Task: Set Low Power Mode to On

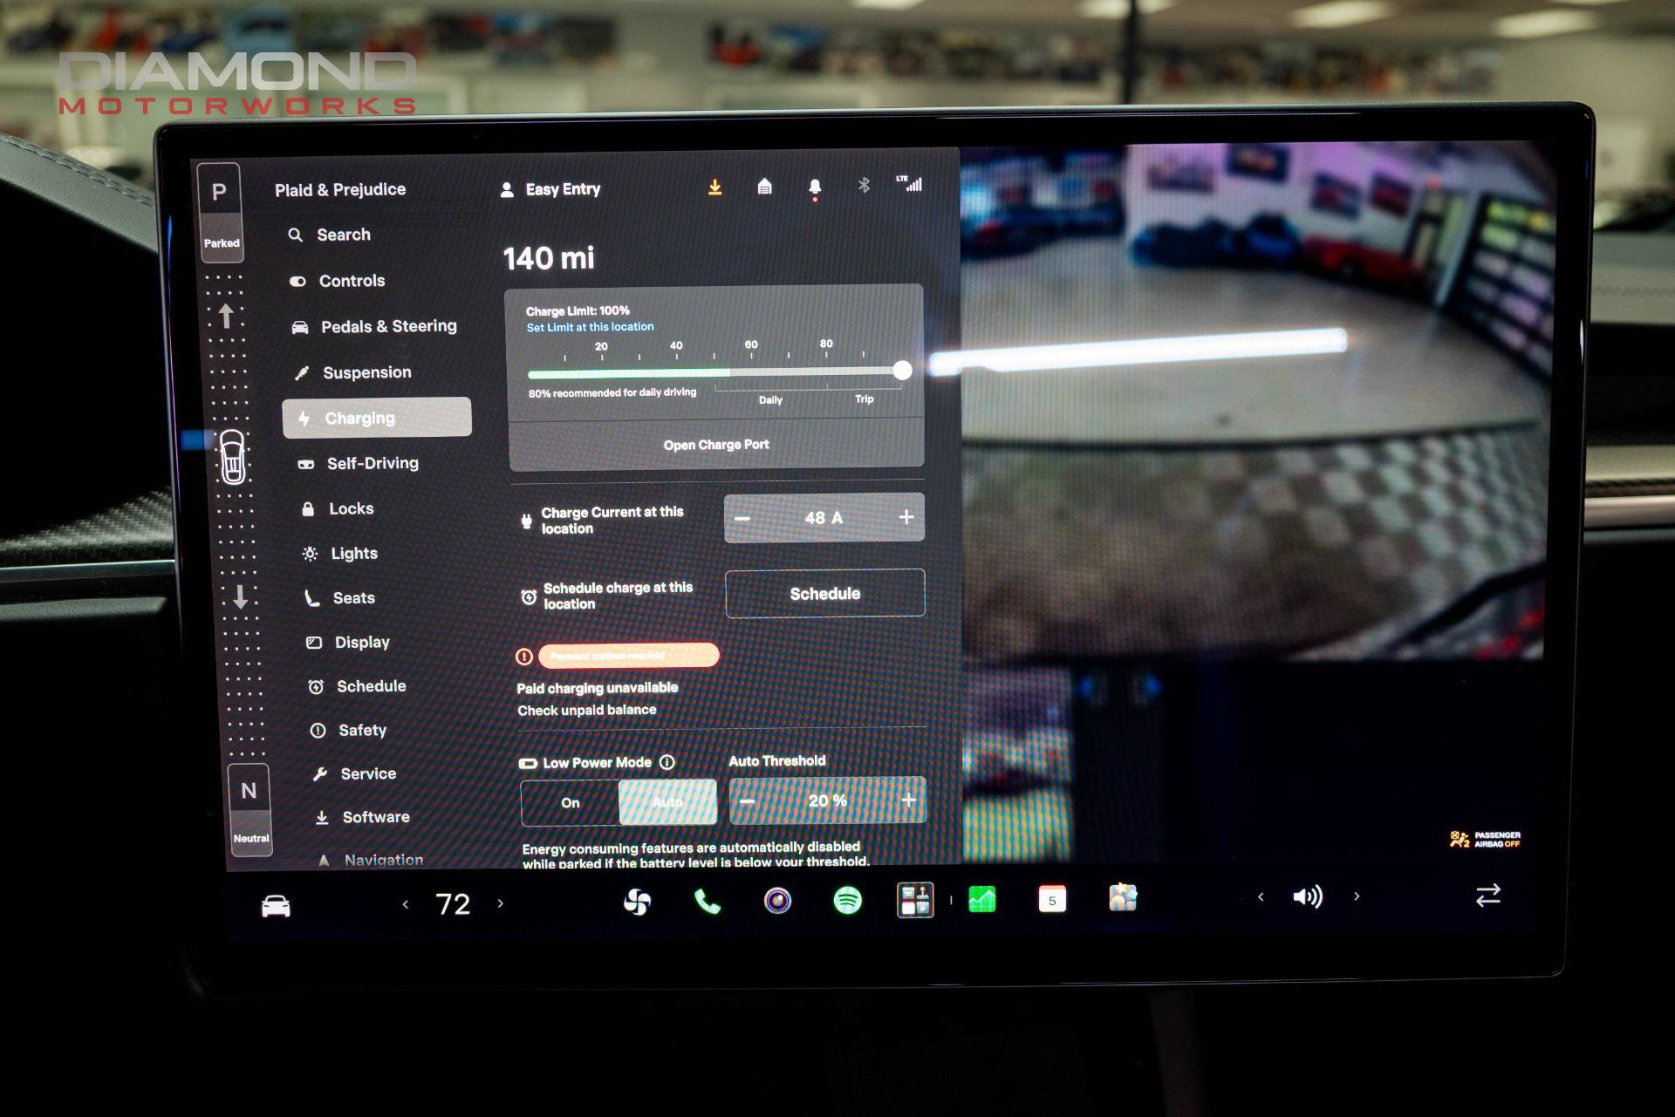Action: [x=571, y=803]
